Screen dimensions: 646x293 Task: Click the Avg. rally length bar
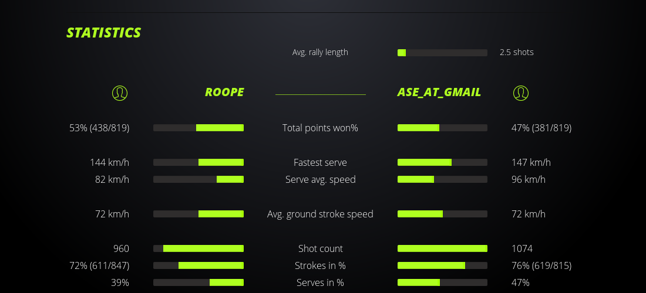[442, 53]
